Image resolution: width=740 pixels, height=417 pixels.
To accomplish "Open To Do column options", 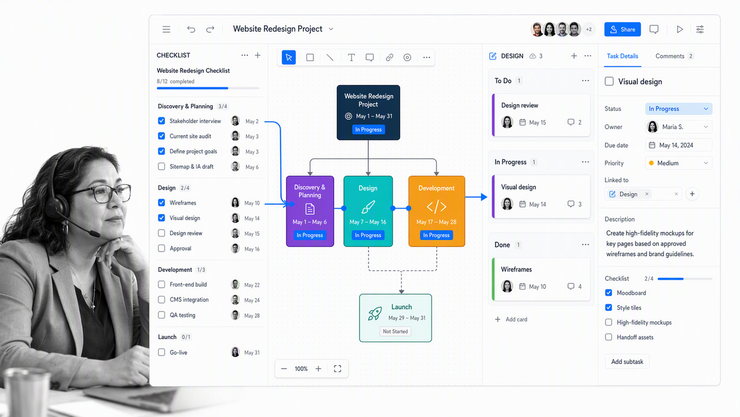I will [585, 81].
